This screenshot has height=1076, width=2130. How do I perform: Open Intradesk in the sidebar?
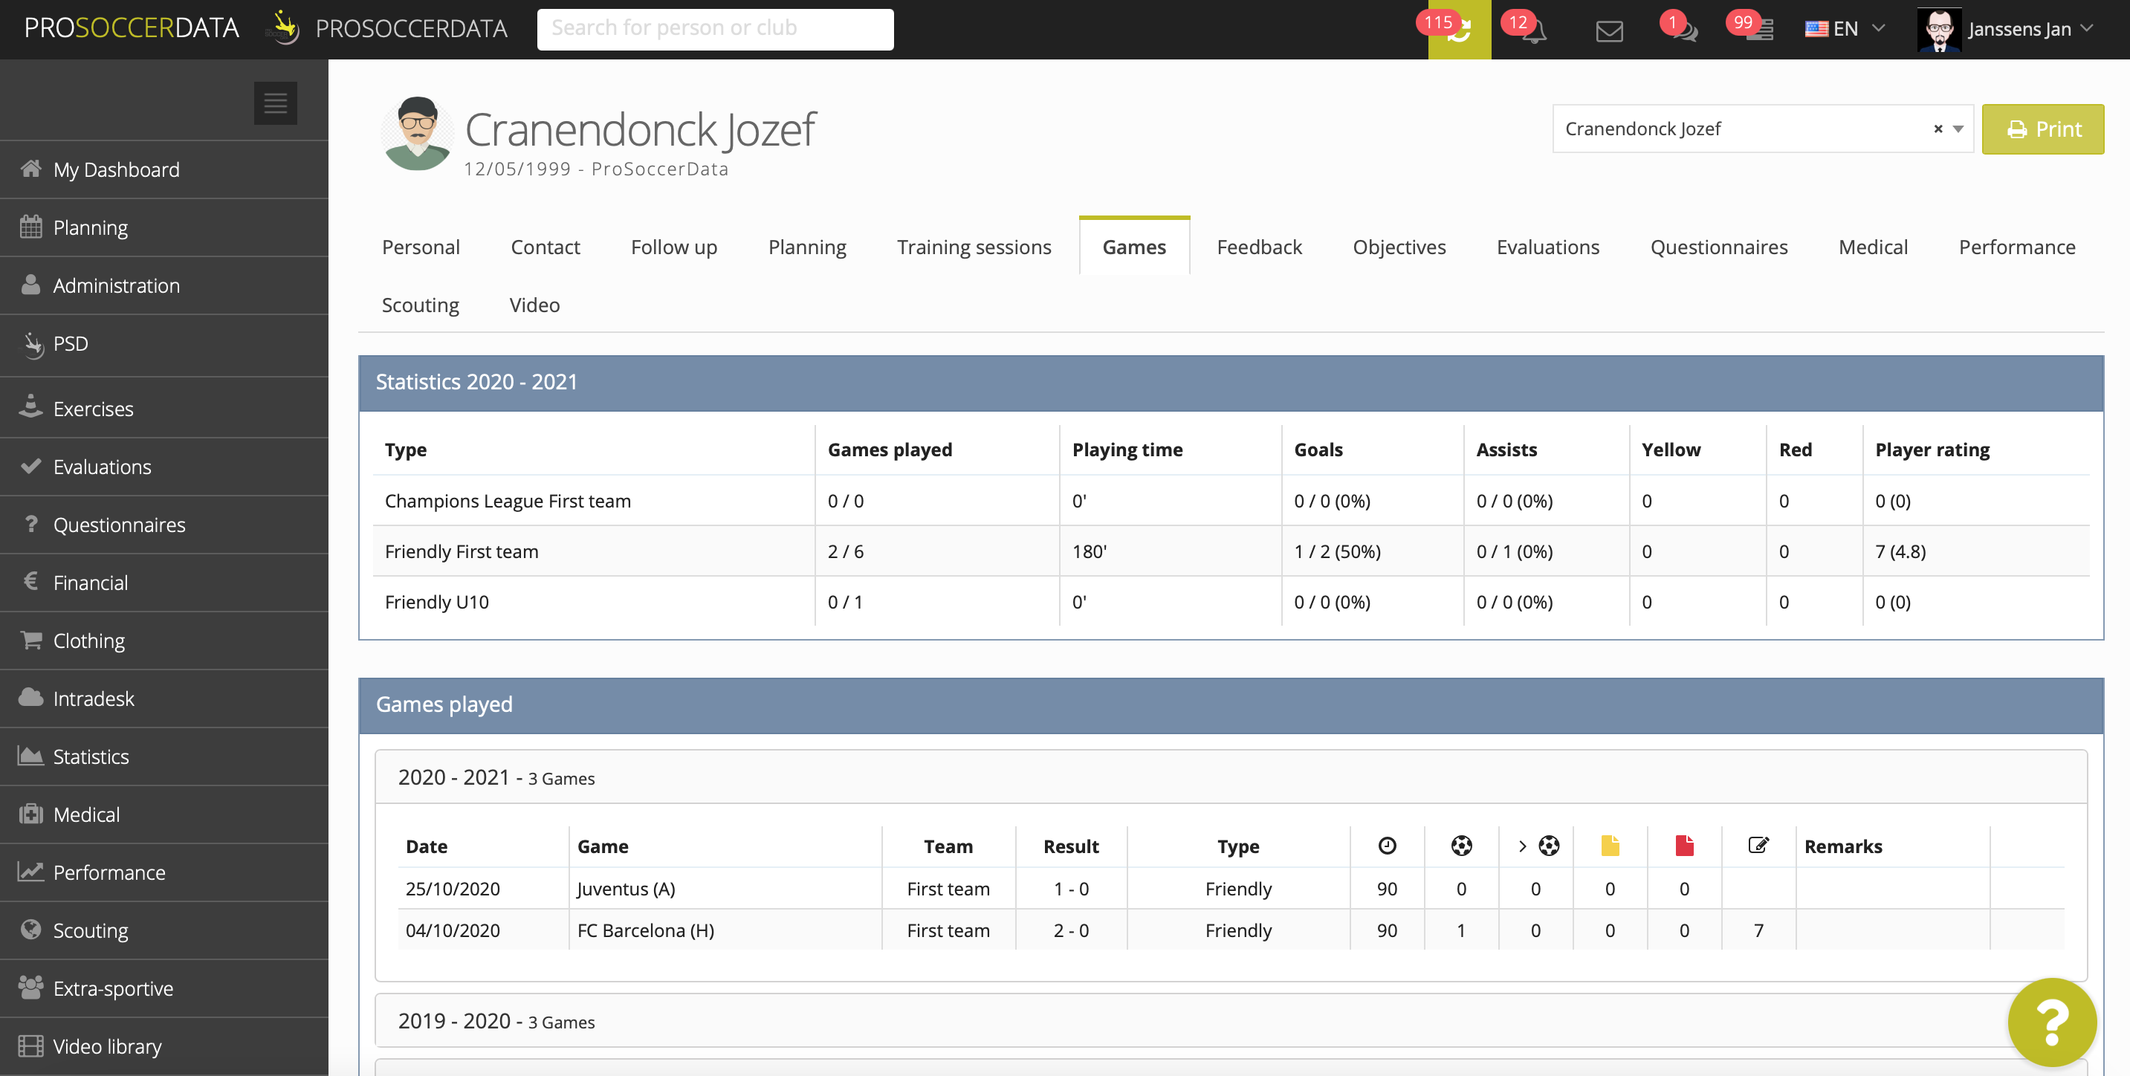[164, 698]
